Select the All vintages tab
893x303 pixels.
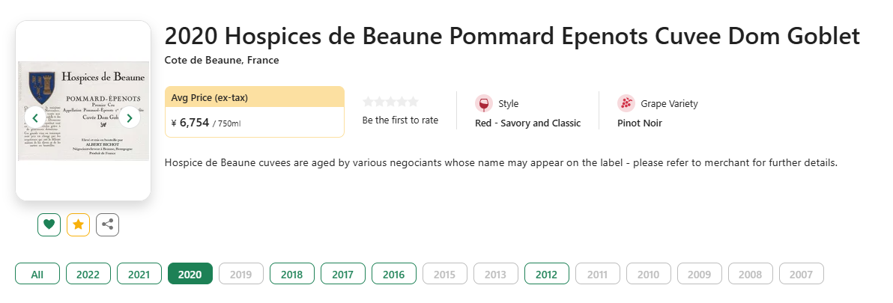(37, 273)
